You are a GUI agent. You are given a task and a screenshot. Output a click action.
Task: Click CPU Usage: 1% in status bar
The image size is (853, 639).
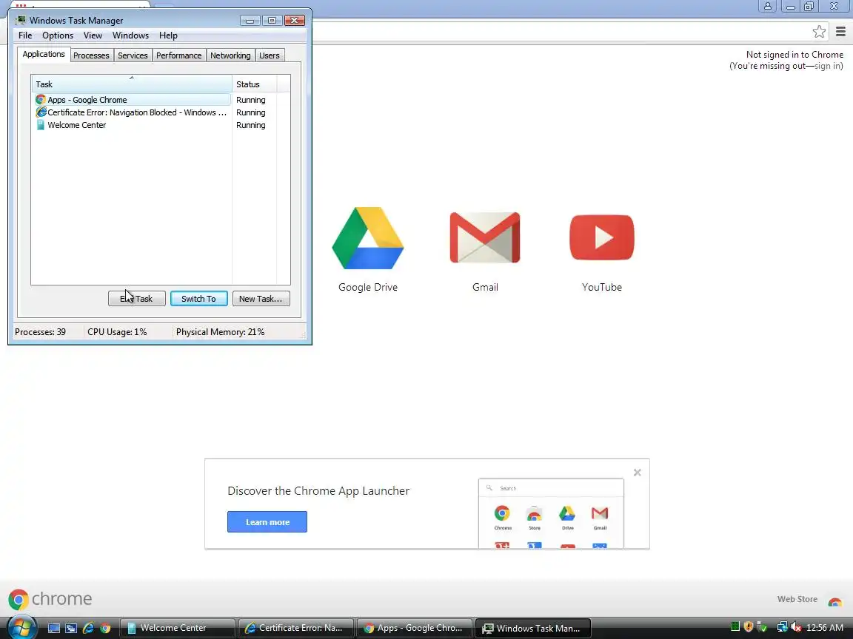click(117, 332)
